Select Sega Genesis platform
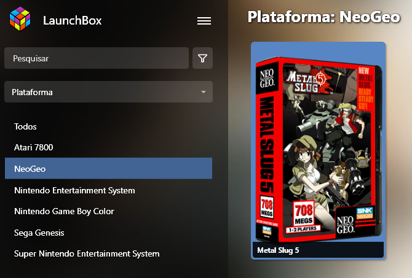 pos(39,233)
